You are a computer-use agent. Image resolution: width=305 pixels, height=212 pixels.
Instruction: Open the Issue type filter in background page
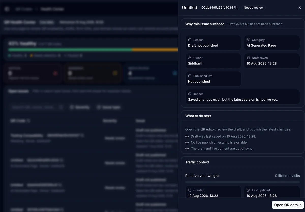(109, 108)
